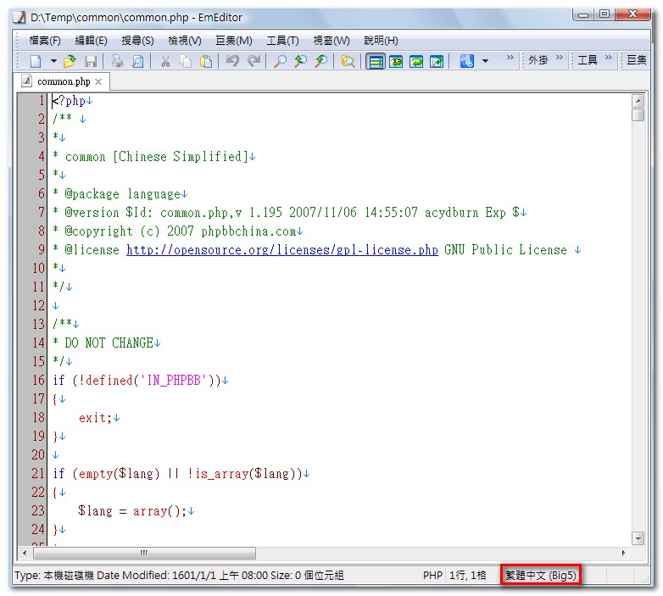Click the PHP configuration status field
Screen dimensions: 663x596
[x=432, y=576]
